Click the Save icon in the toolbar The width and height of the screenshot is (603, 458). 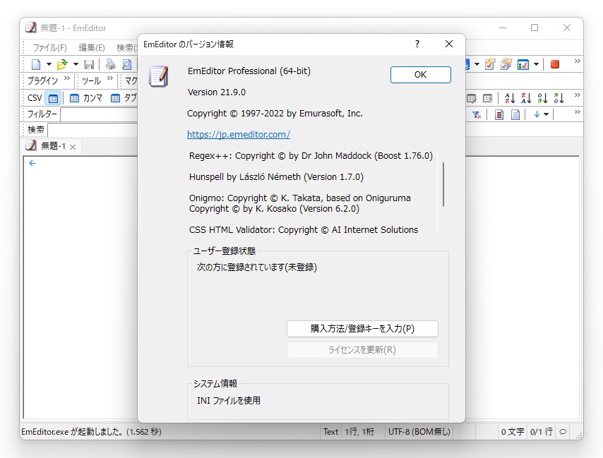90,64
